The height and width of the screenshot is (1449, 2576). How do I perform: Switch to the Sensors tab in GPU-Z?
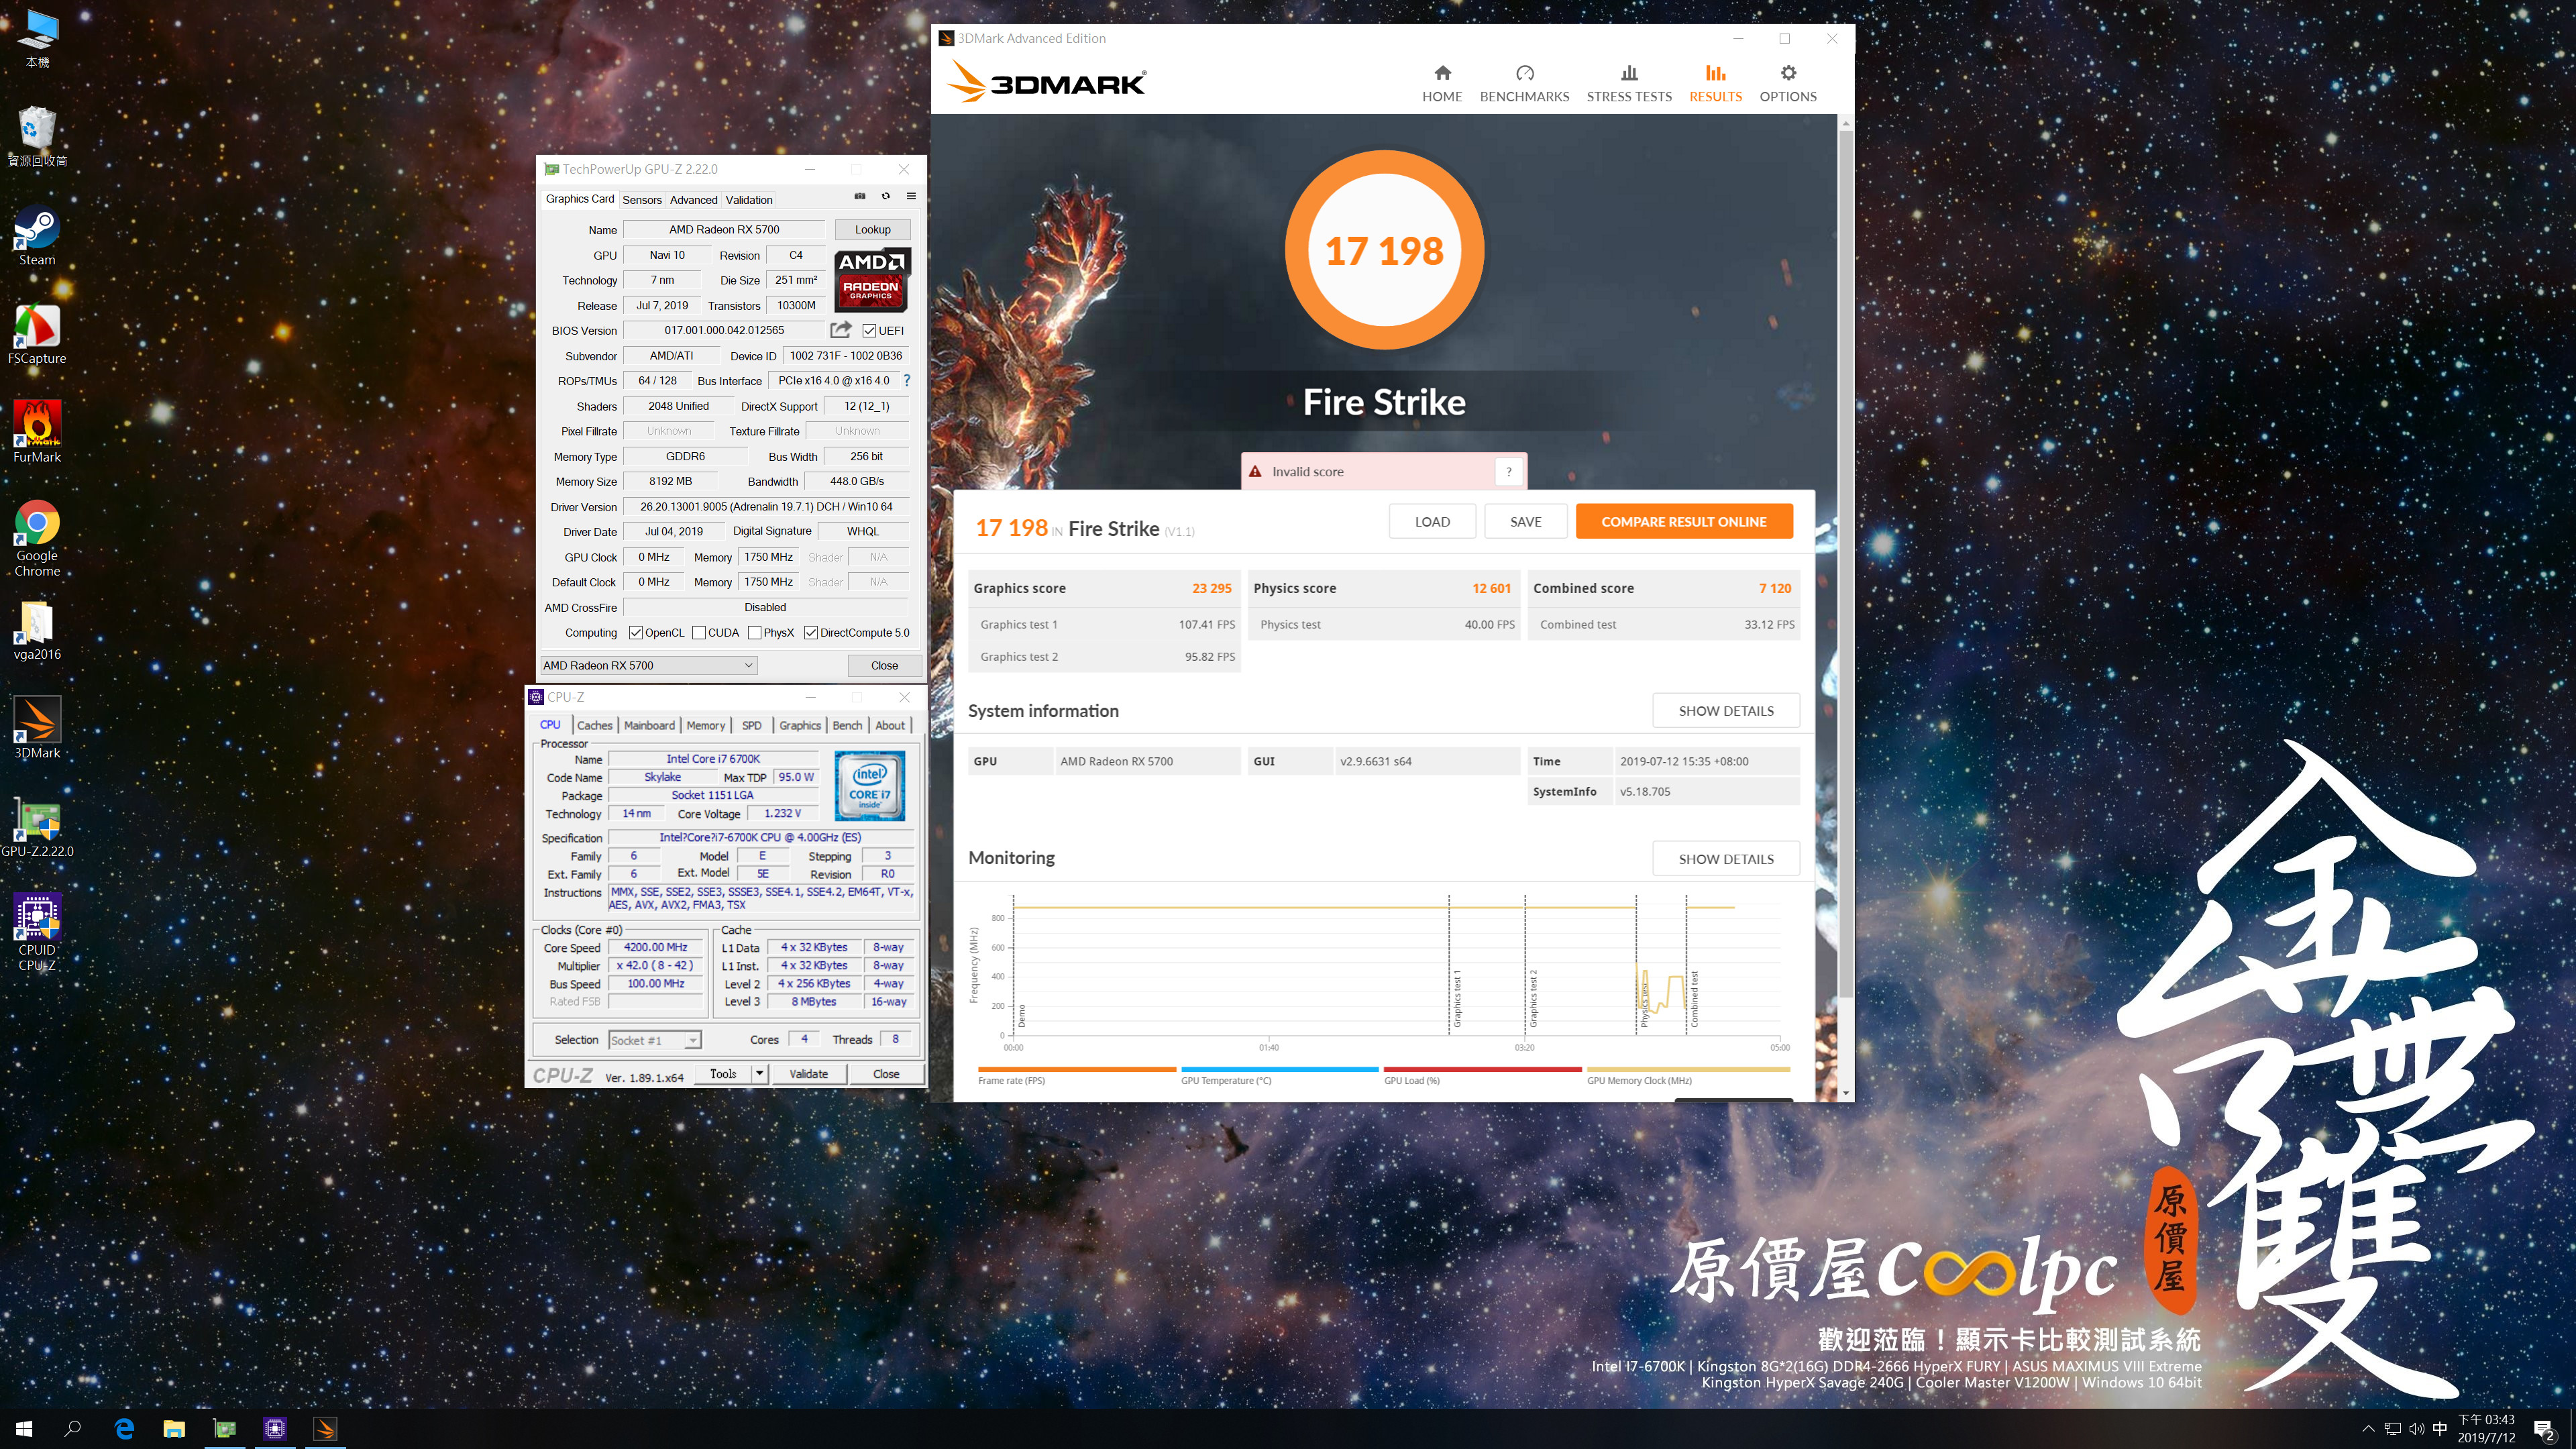tap(642, 200)
